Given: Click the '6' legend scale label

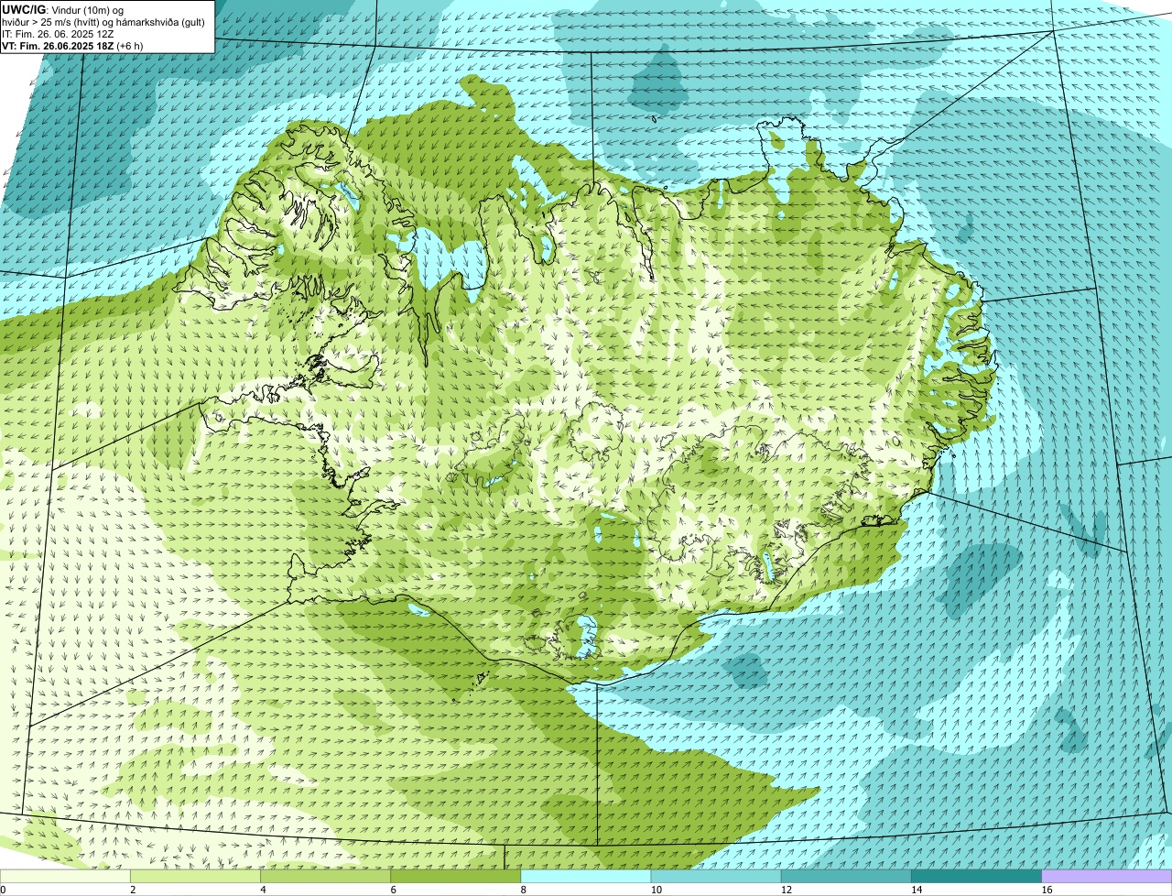Looking at the screenshot, I should [x=393, y=890].
